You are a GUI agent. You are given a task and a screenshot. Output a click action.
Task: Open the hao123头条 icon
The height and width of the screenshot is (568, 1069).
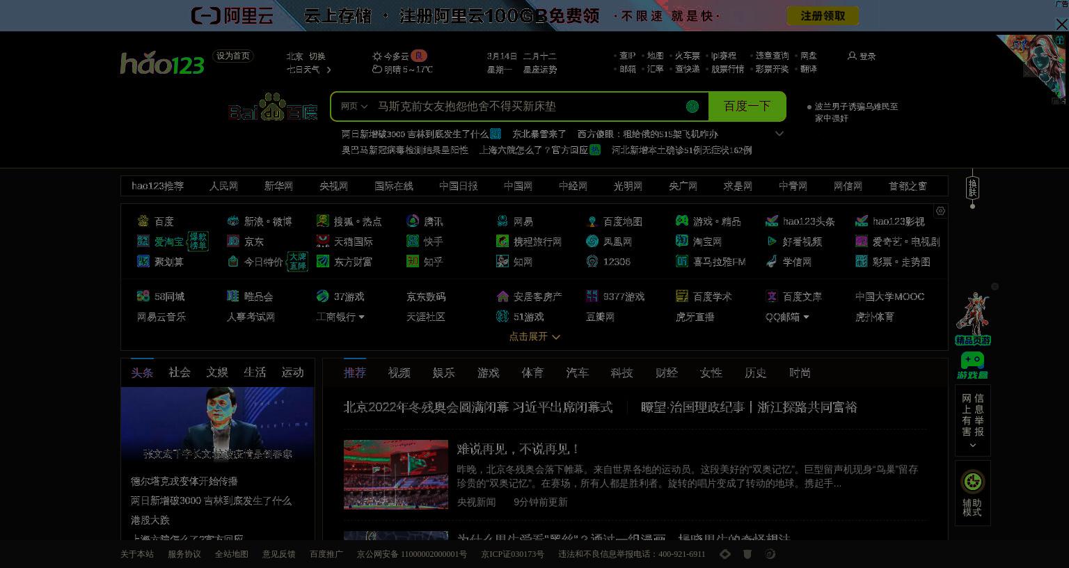[x=771, y=221]
